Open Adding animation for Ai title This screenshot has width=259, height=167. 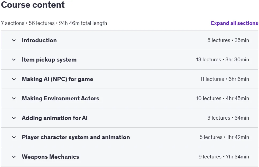pyautogui.click(x=55, y=118)
